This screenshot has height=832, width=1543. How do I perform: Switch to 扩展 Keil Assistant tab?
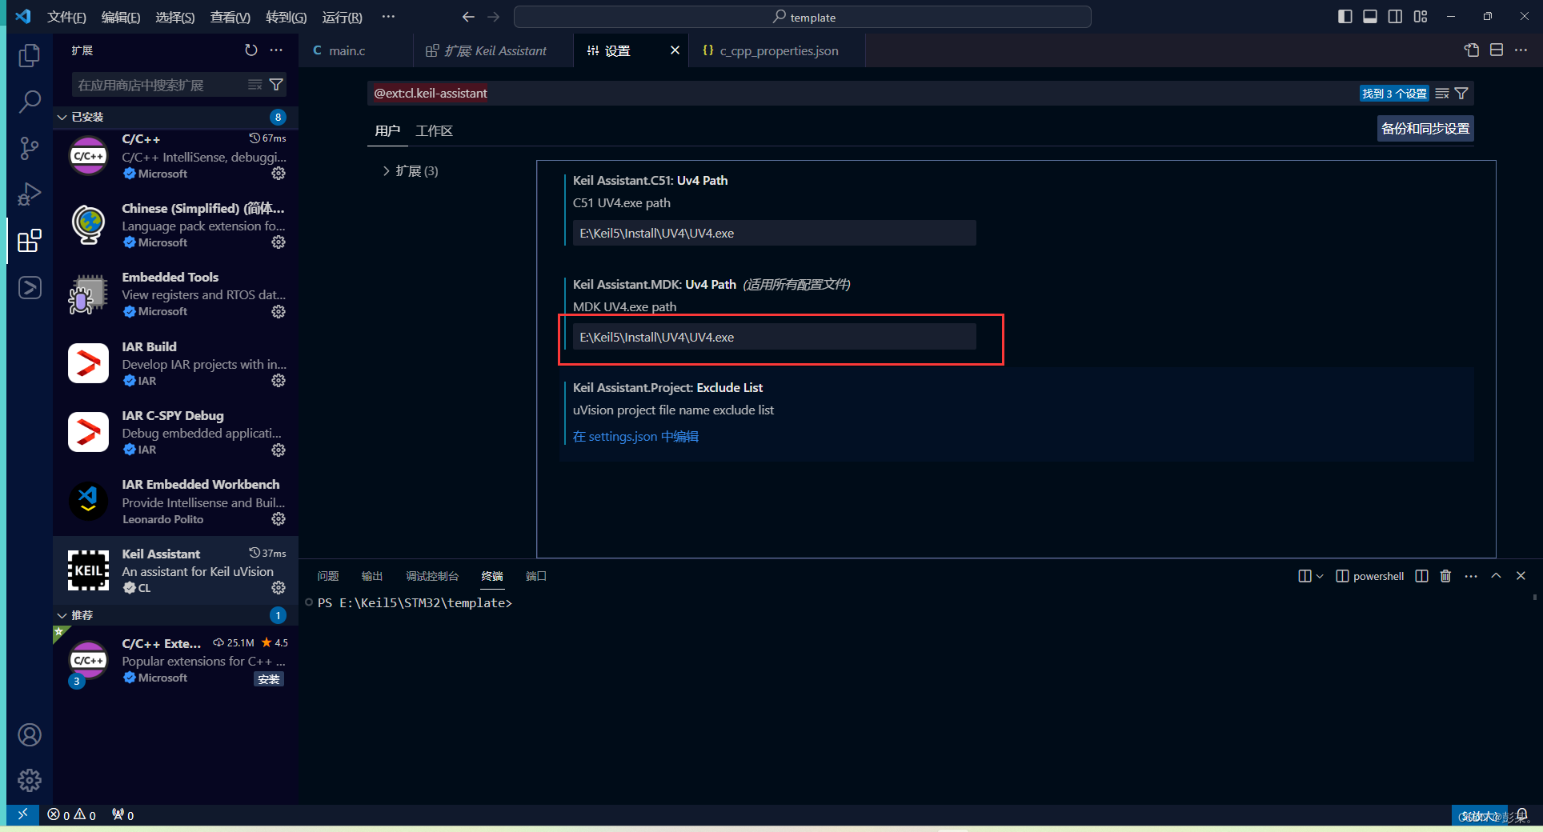coord(494,50)
